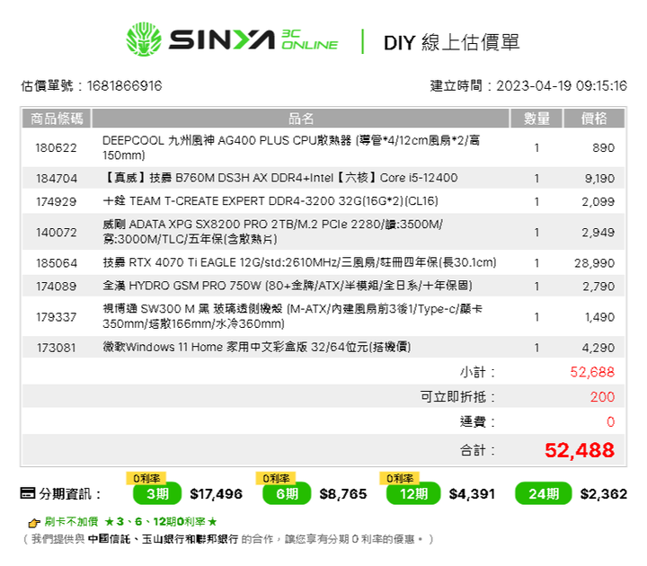Click the 0利率 tag above 6期
Screen dimensions: 647x566
(276, 478)
